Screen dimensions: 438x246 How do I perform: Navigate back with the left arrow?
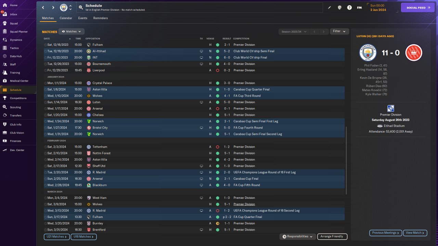pyautogui.click(x=43, y=8)
